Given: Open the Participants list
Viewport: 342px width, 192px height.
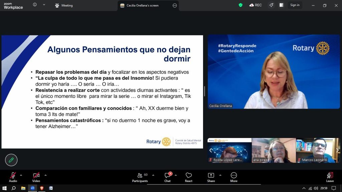Looking at the screenshot, I should 140,177.
